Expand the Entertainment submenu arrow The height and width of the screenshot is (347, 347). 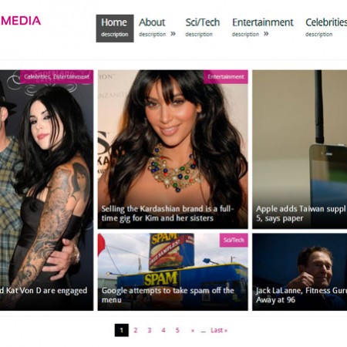266,34
